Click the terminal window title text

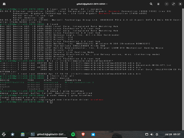(x=92, y=4)
